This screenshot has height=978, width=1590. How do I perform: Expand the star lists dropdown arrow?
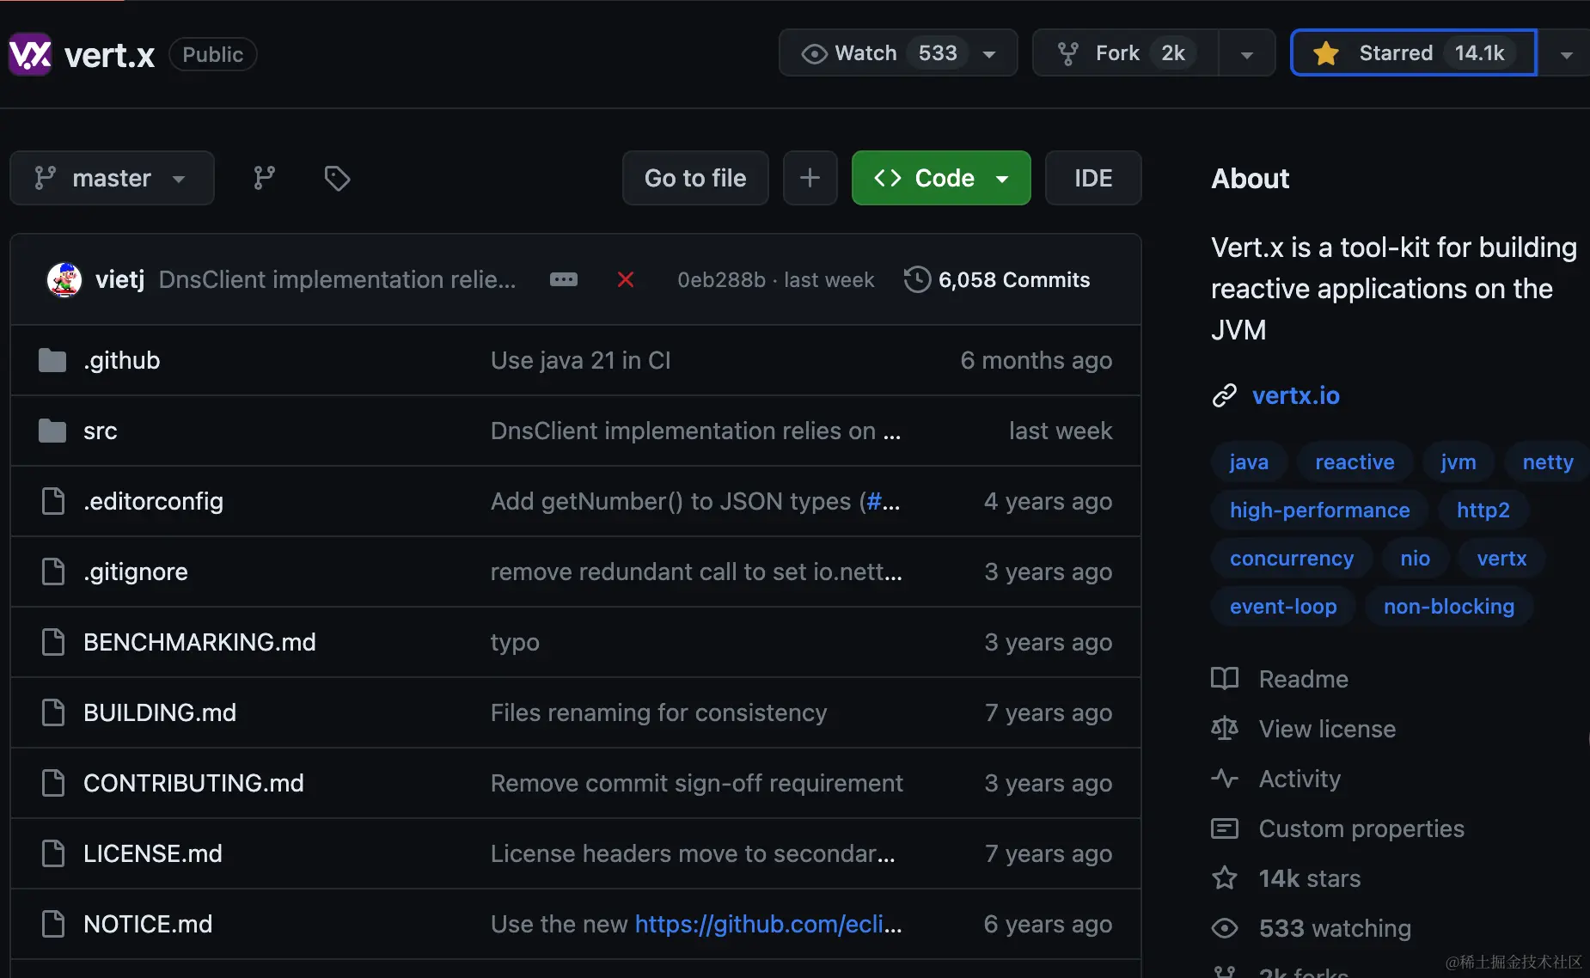point(1566,54)
